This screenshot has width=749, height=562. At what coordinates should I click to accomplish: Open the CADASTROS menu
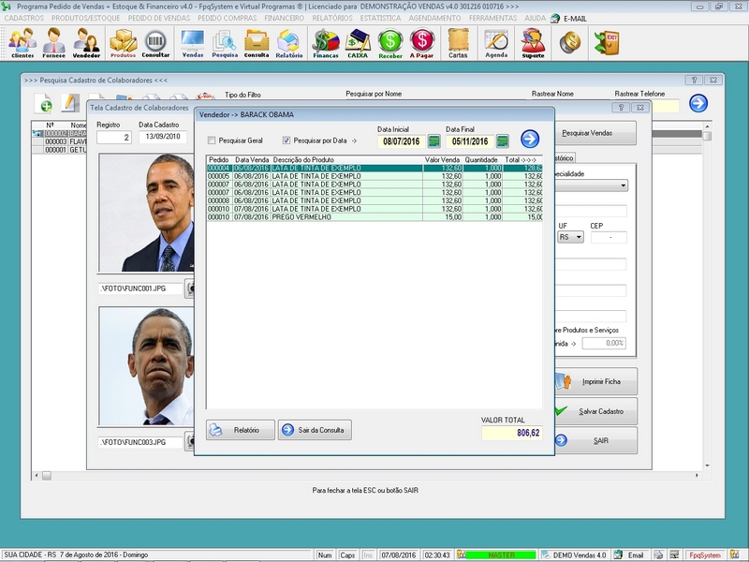[x=24, y=18]
